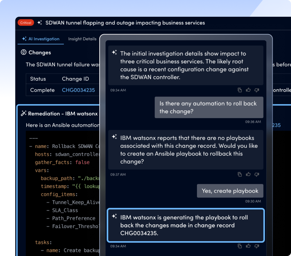The width and height of the screenshot is (291, 256).
Task: Click the Remediation magic wand icon
Action: pyautogui.click(x=24, y=113)
